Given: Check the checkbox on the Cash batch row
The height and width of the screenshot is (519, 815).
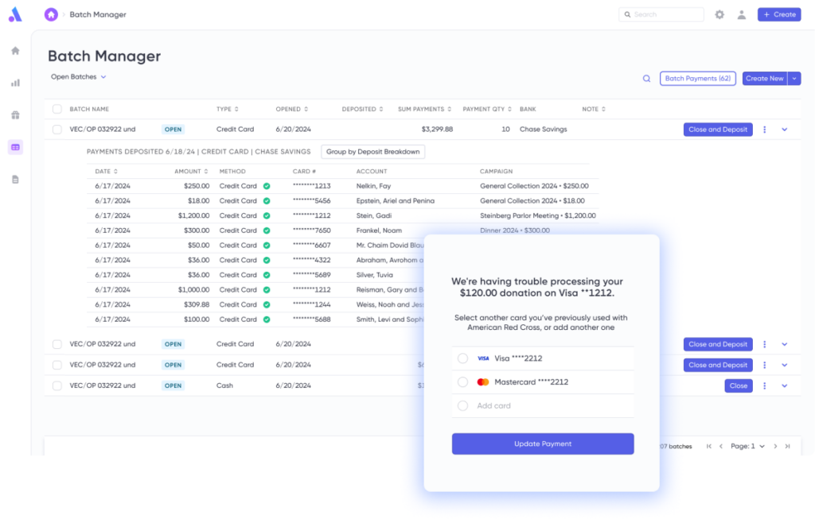Looking at the screenshot, I should coord(57,385).
